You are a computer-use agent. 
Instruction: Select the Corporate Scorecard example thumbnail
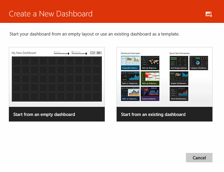(130, 63)
